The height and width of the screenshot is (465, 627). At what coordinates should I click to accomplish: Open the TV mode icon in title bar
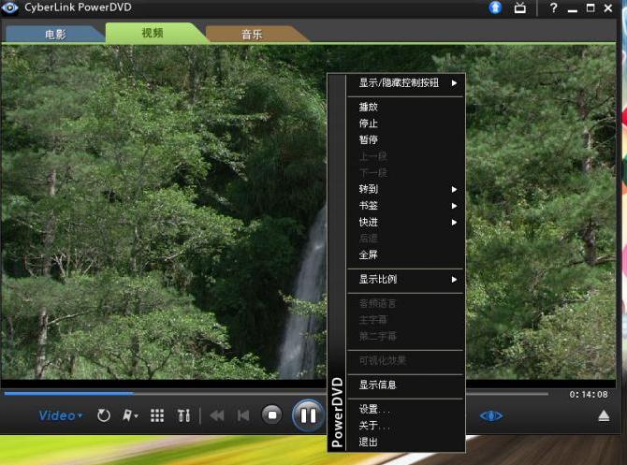tap(520, 8)
